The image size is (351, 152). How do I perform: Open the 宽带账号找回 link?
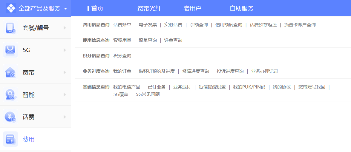[x=312, y=87]
